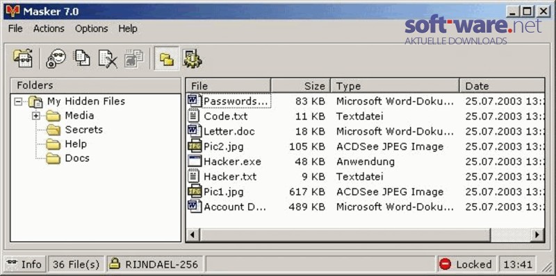The width and height of the screenshot is (556, 276).
Task: Toggle the folders view toolbar button
Action: click(166, 59)
